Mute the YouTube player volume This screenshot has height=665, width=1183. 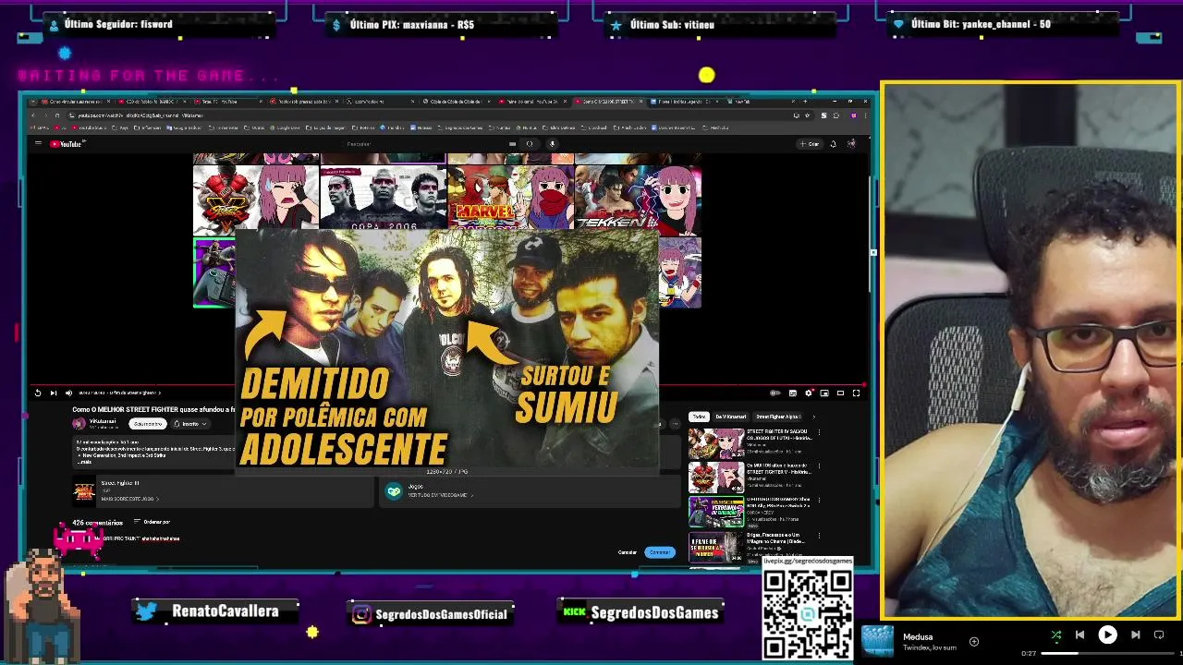pyautogui.click(x=68, y=393)
